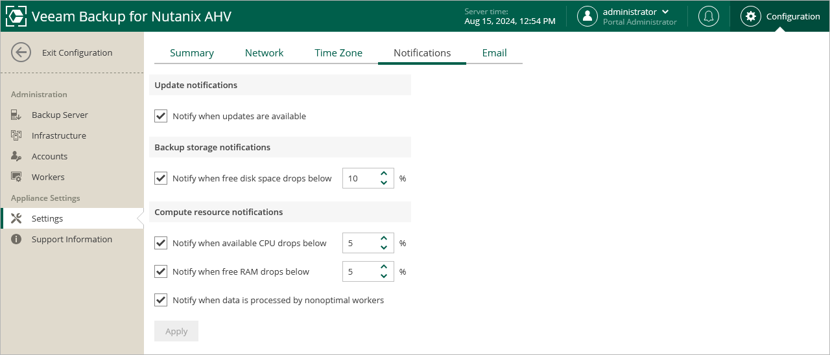830x355 pixels.
Task: Open Support Information in sidebar
Action: coord(72,239)
